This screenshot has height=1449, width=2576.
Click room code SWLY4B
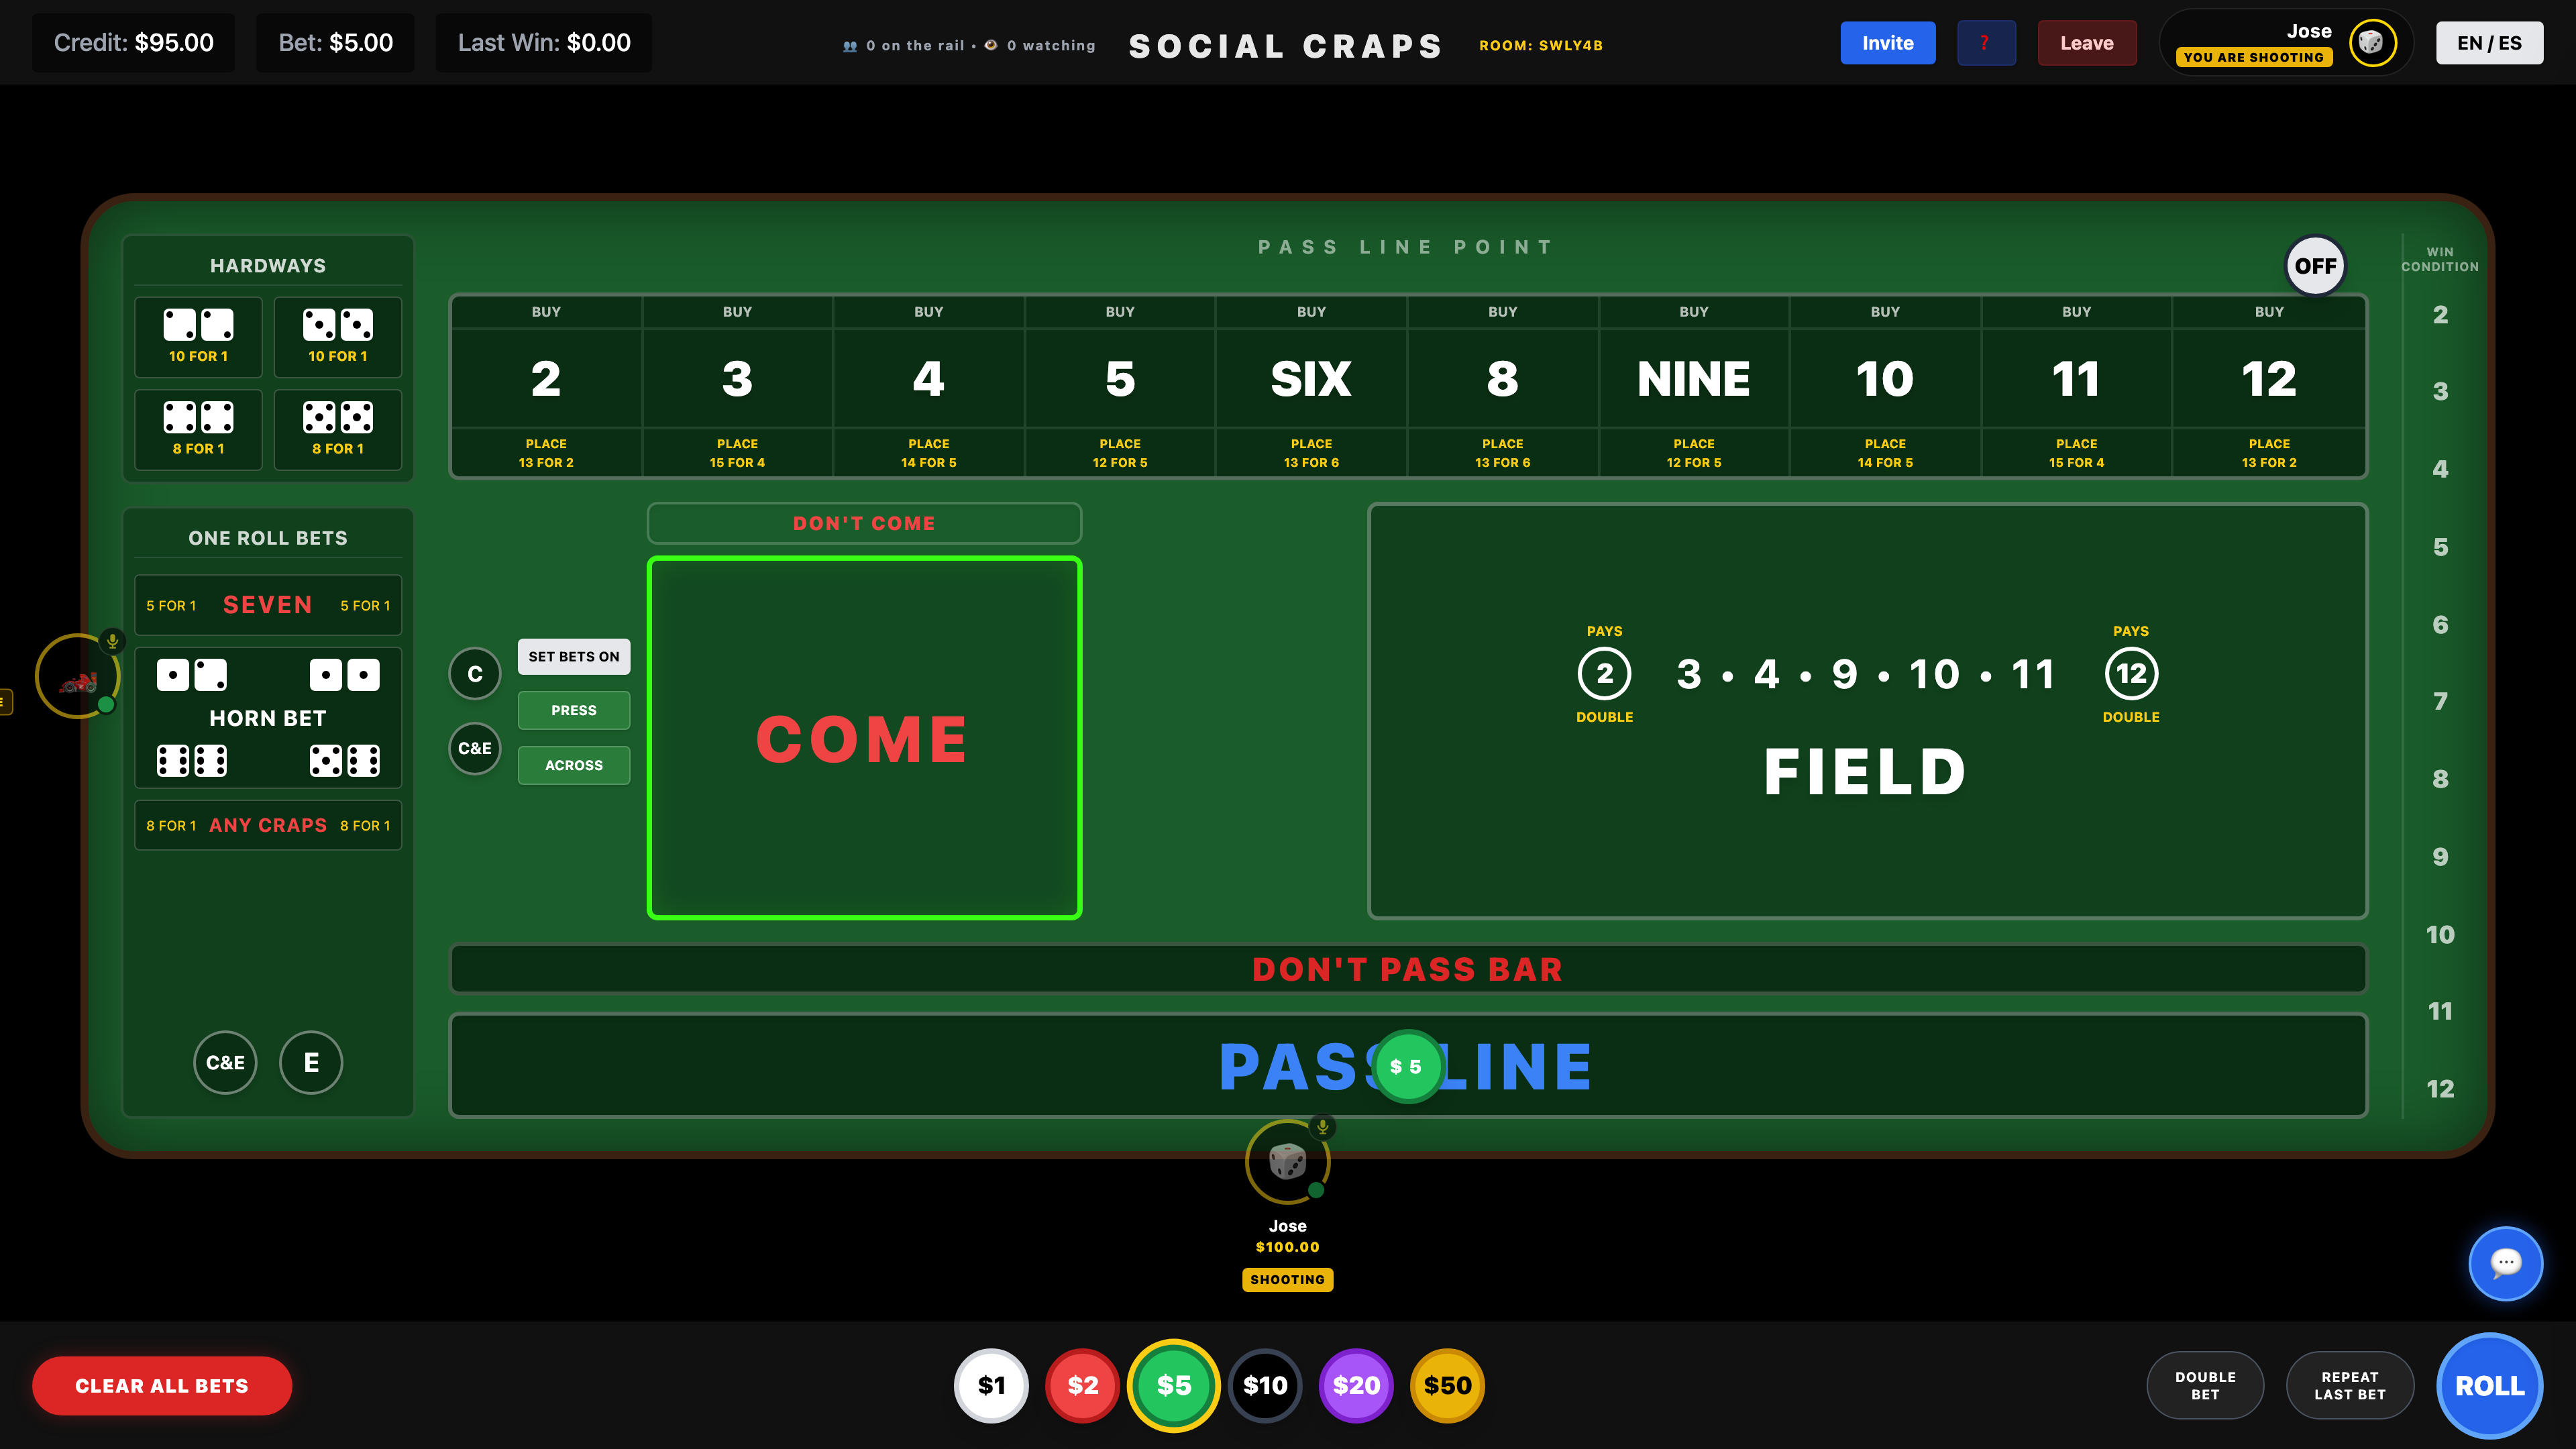click(1541, 45)
